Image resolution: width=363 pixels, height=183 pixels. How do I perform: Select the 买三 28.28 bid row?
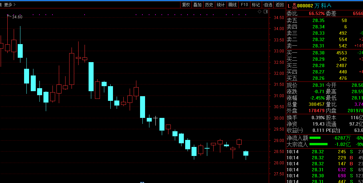(x=325, y=65)
